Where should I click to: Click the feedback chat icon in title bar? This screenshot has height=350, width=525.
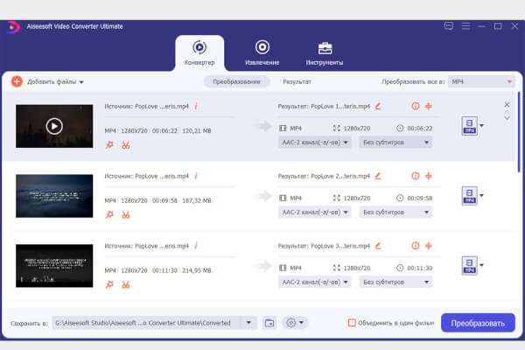pyautogui.click(x=449, y=26)
